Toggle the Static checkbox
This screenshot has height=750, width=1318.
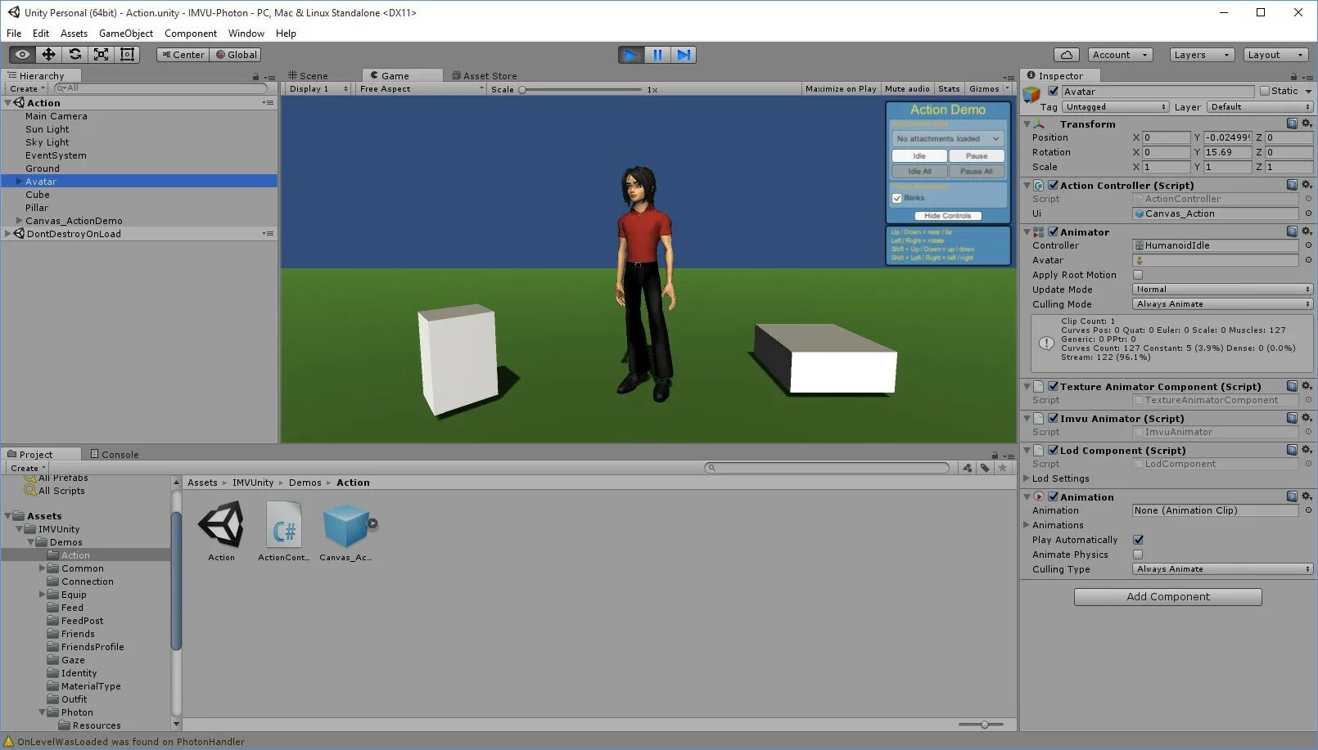coord(1265,91)
